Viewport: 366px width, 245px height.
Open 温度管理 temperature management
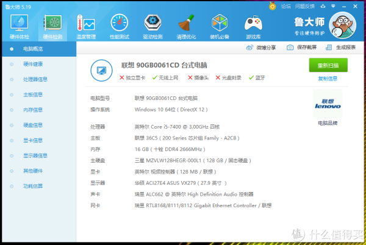click(86, 26)
